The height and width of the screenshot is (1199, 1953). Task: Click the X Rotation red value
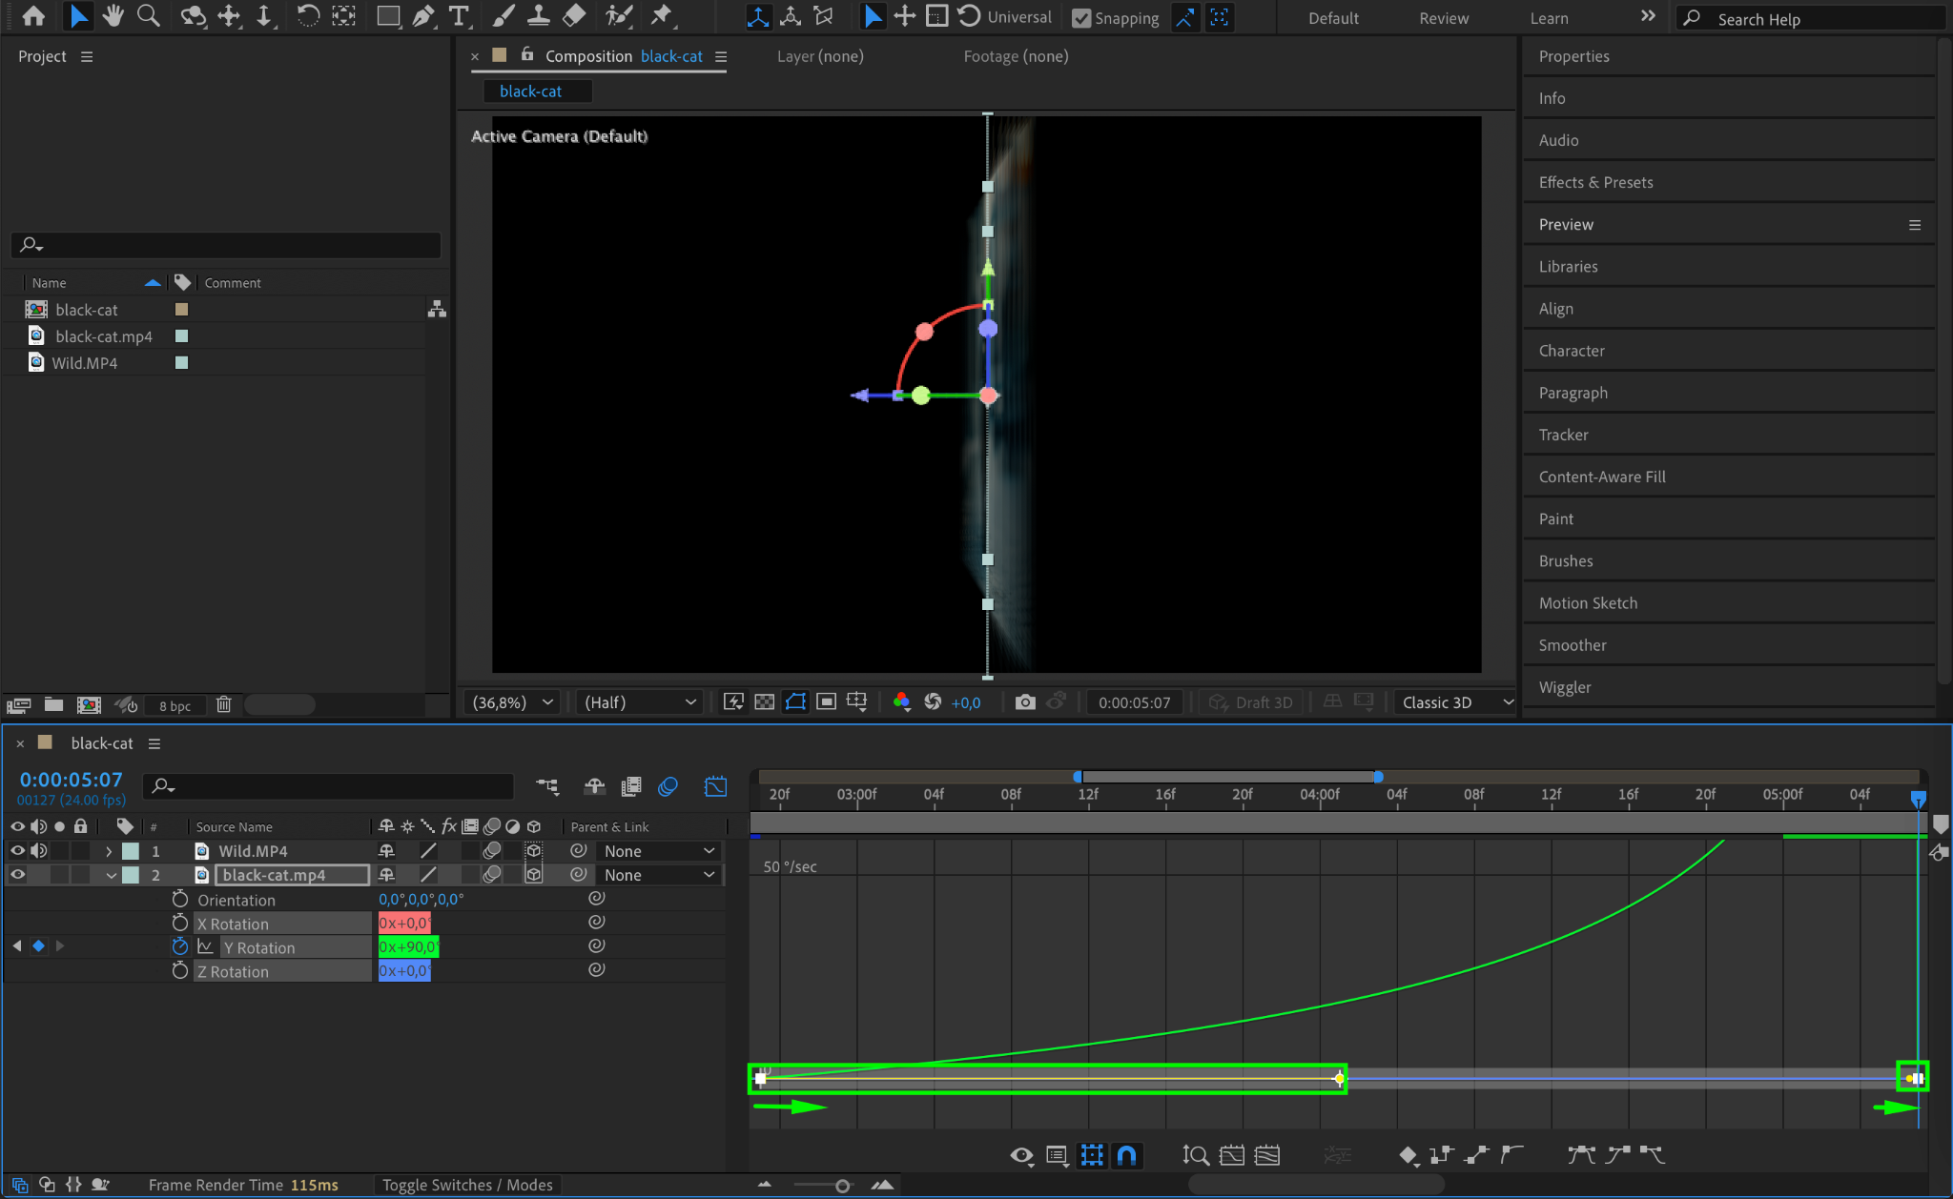click(x=403, y=924)
